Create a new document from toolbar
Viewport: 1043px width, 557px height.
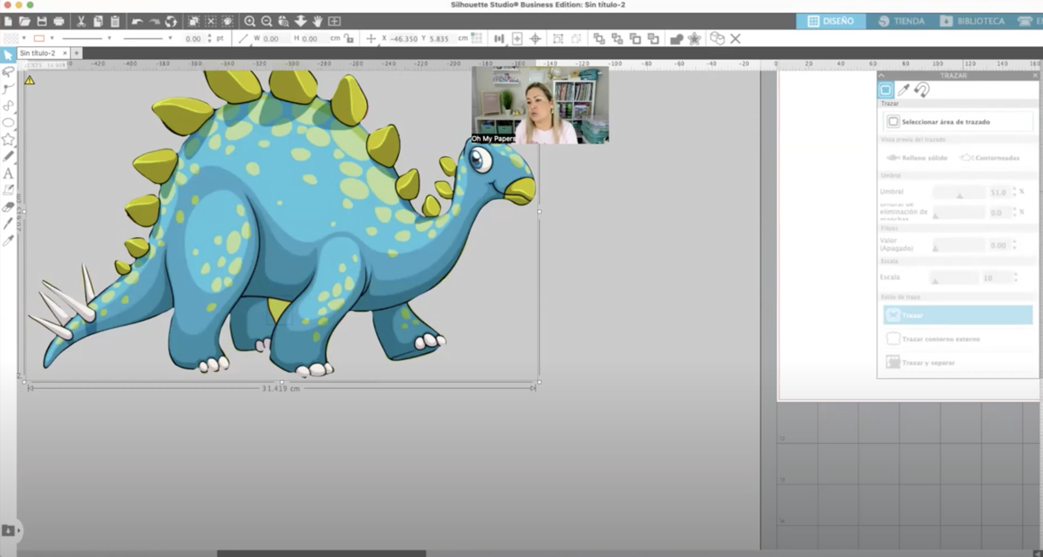tap(8, 21)
